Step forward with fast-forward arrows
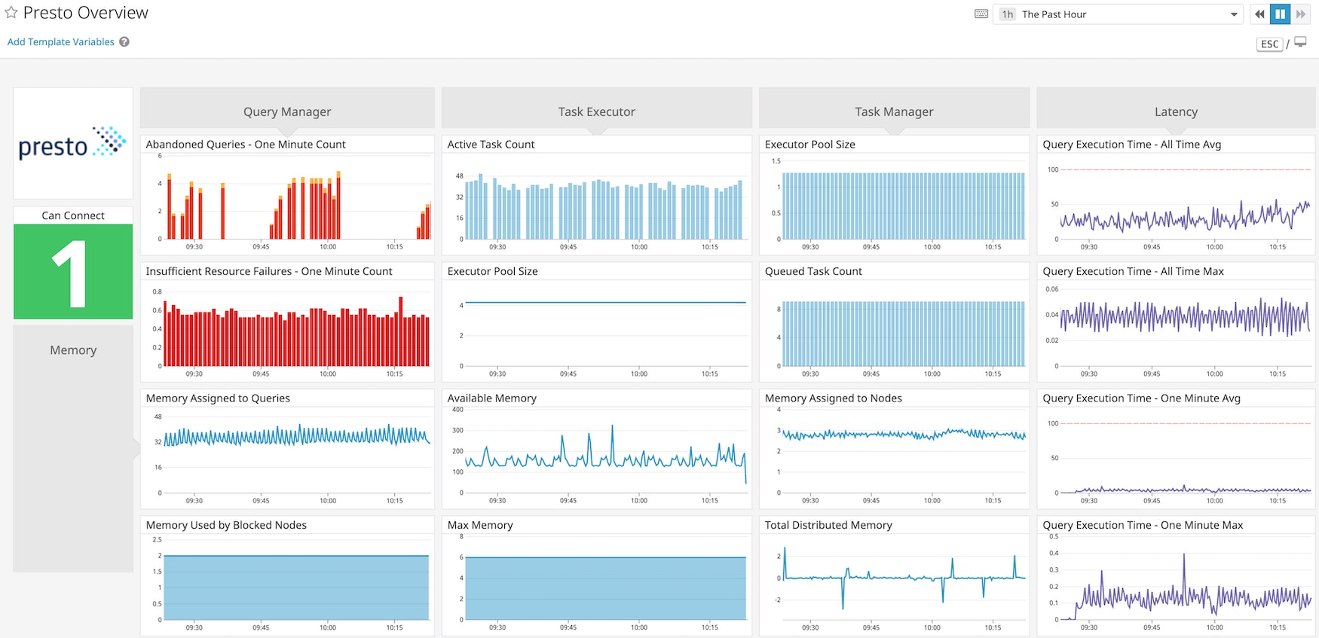 pyautogui.click(x=1301, y=14)
